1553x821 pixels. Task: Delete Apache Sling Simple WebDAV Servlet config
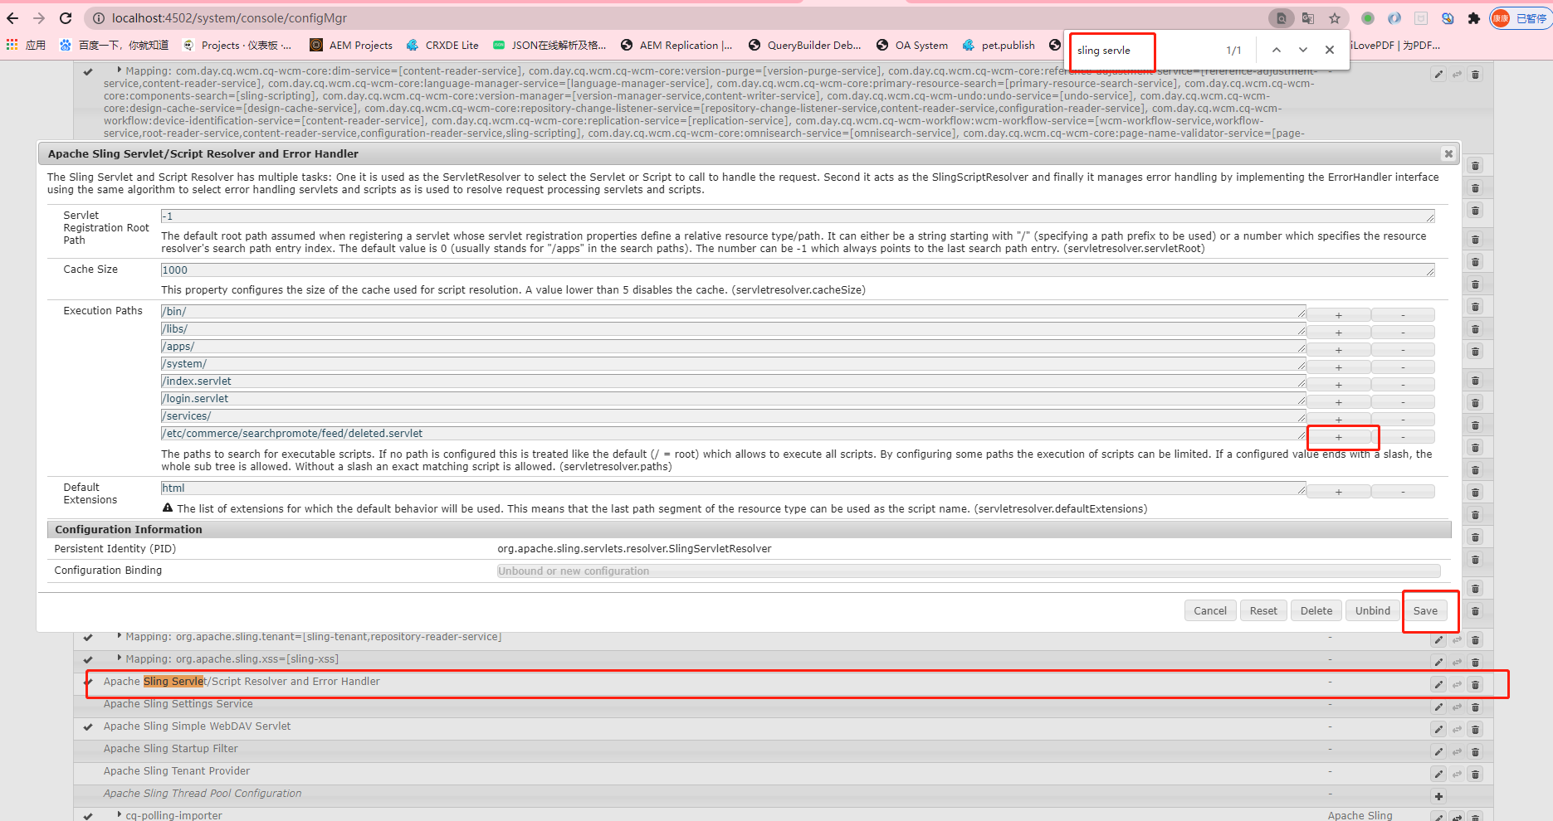click(x=1475, y=729)
